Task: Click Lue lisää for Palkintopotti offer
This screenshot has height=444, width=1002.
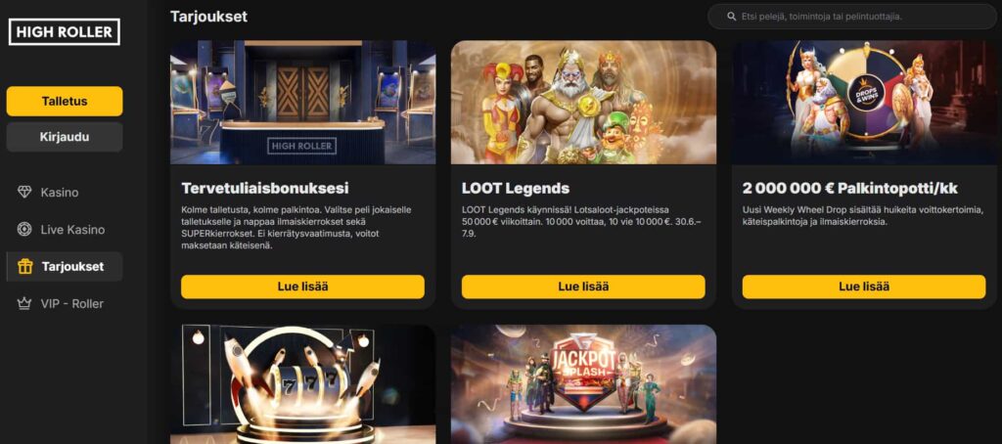Action: coord(863,287)
